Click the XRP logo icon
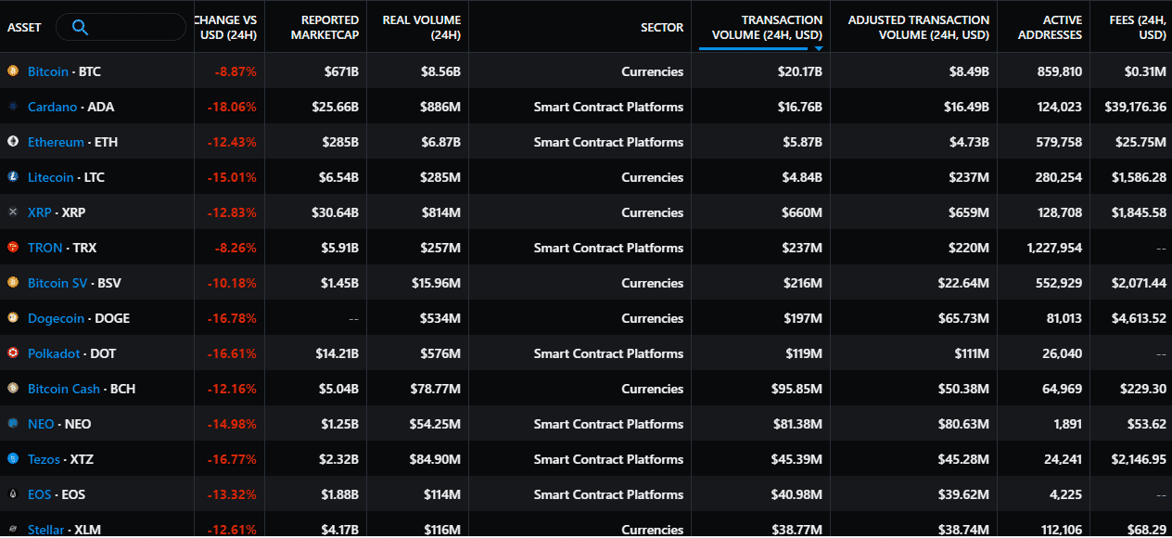The height and width of the screenshot is (538, 1172). tap(13, 212)
